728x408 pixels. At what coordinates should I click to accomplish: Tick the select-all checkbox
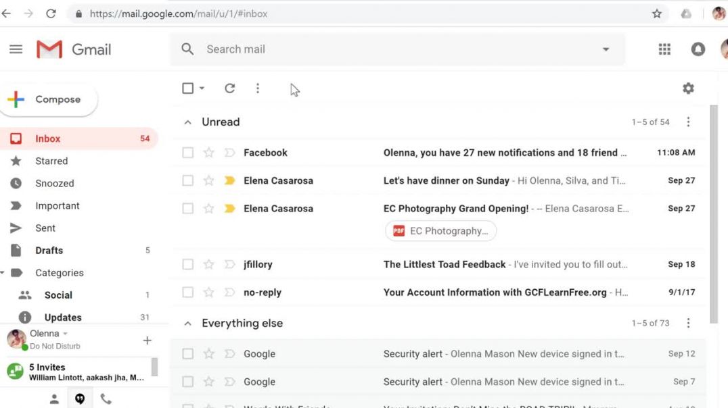[x=187, y=88]
